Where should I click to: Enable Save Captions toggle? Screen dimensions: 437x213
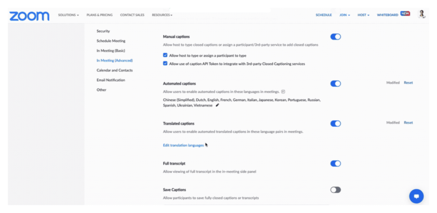(x=335, y=190)
